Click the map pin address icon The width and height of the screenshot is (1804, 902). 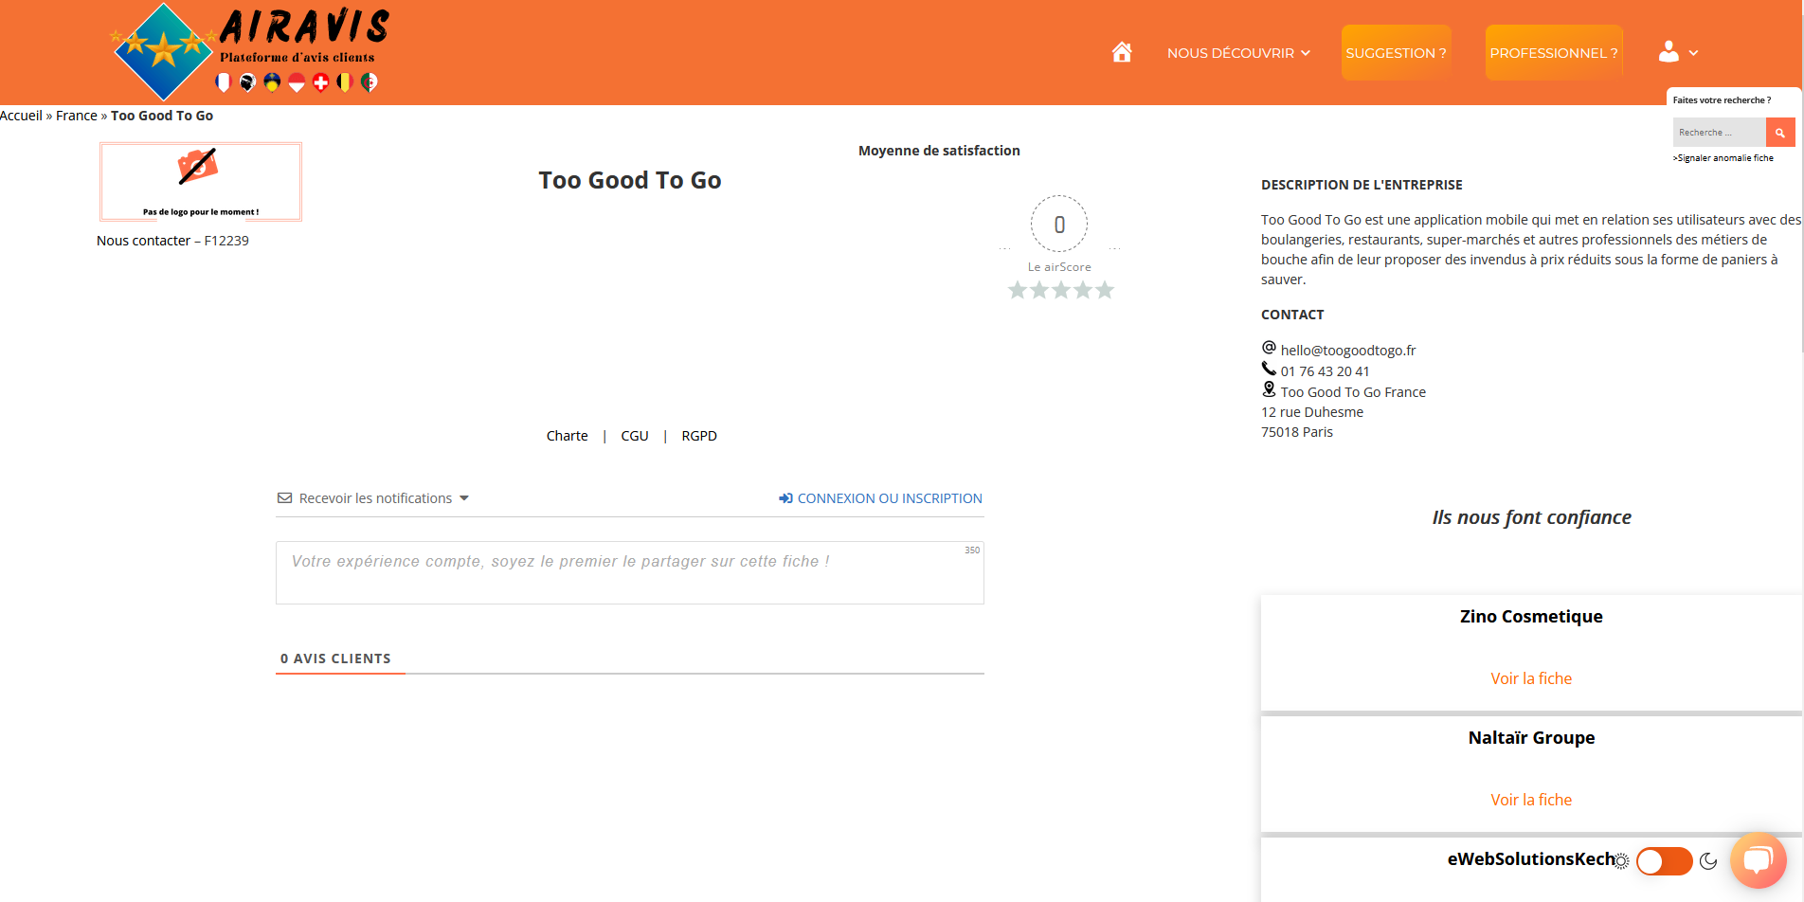1269,389
